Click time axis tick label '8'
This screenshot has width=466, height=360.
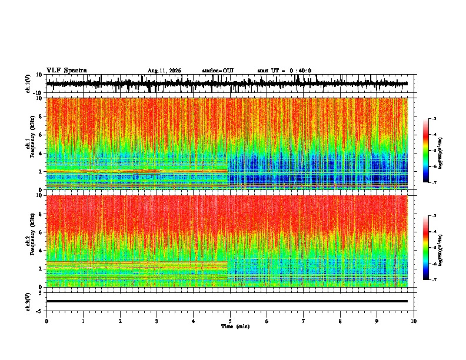click(340, 321)
